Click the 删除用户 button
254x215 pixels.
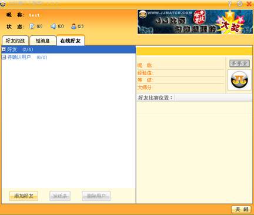tap(96, 196)
